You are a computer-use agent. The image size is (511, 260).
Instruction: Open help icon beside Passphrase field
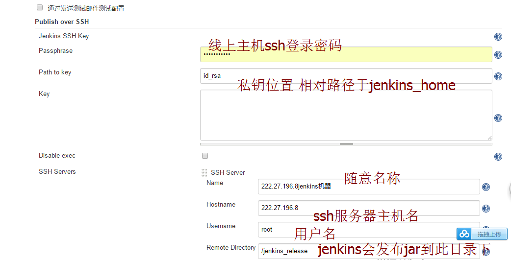pos(498,55)
